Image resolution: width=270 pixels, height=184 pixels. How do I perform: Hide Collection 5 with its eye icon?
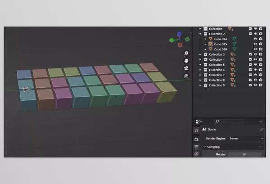[x=255, y=64]
